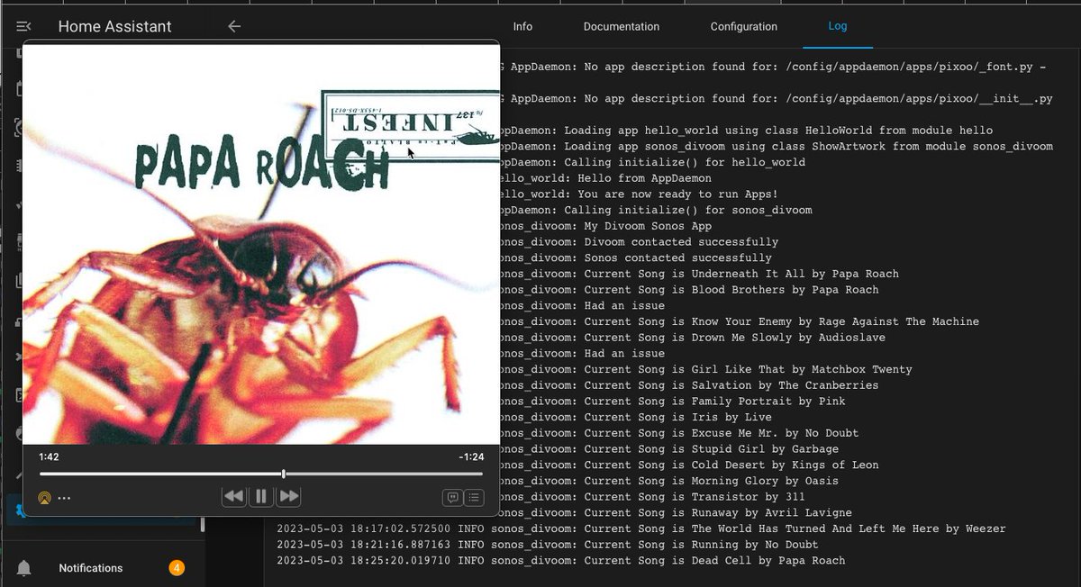Select log line 'Iris by Live'
This screenshot has height=587, width=1081.
636,417
